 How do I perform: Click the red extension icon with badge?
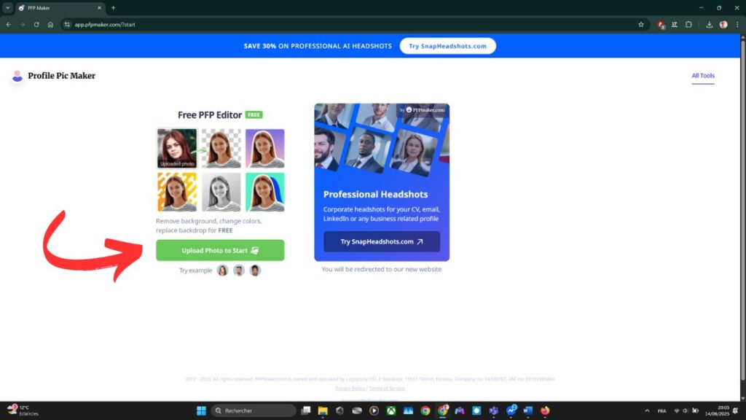(661, 25)
